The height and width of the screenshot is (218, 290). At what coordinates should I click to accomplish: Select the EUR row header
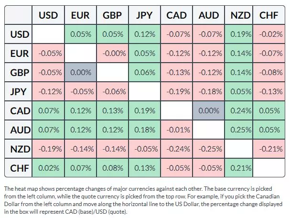tap(20, 53)
